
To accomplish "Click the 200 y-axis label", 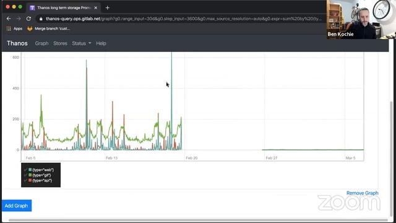I will click(x=15, y=119).
